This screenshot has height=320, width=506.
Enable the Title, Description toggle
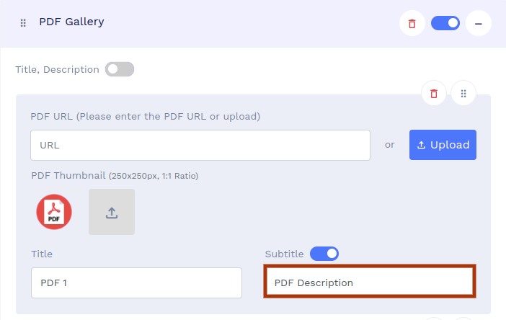pos(120,70)
